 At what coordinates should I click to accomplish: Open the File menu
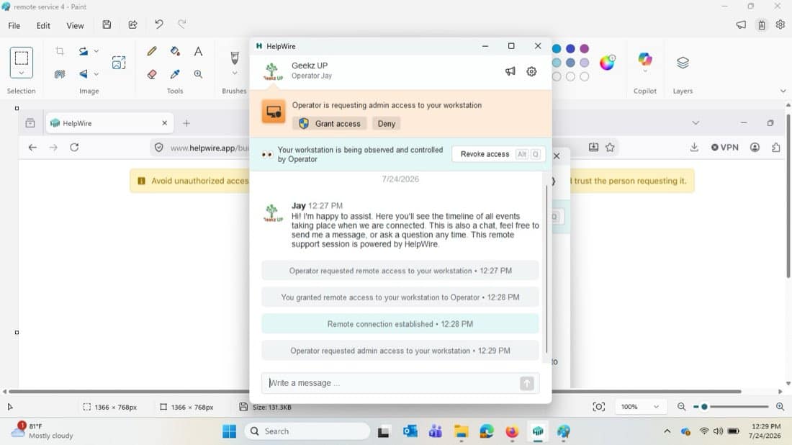(x=14, y=26)
